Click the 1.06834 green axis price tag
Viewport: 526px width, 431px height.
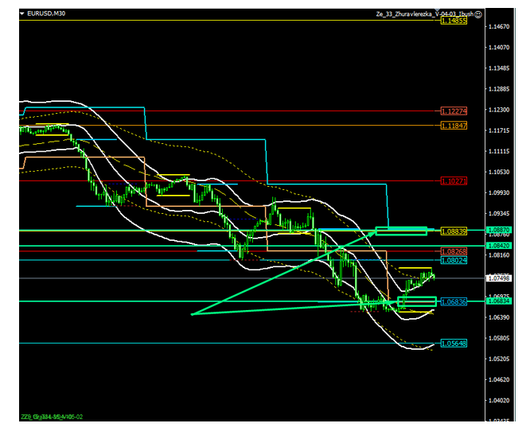(499, 301)
